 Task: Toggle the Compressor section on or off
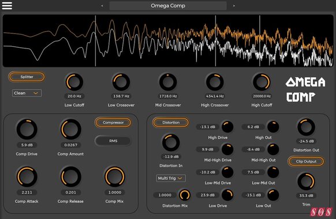(x=113, y=123)
